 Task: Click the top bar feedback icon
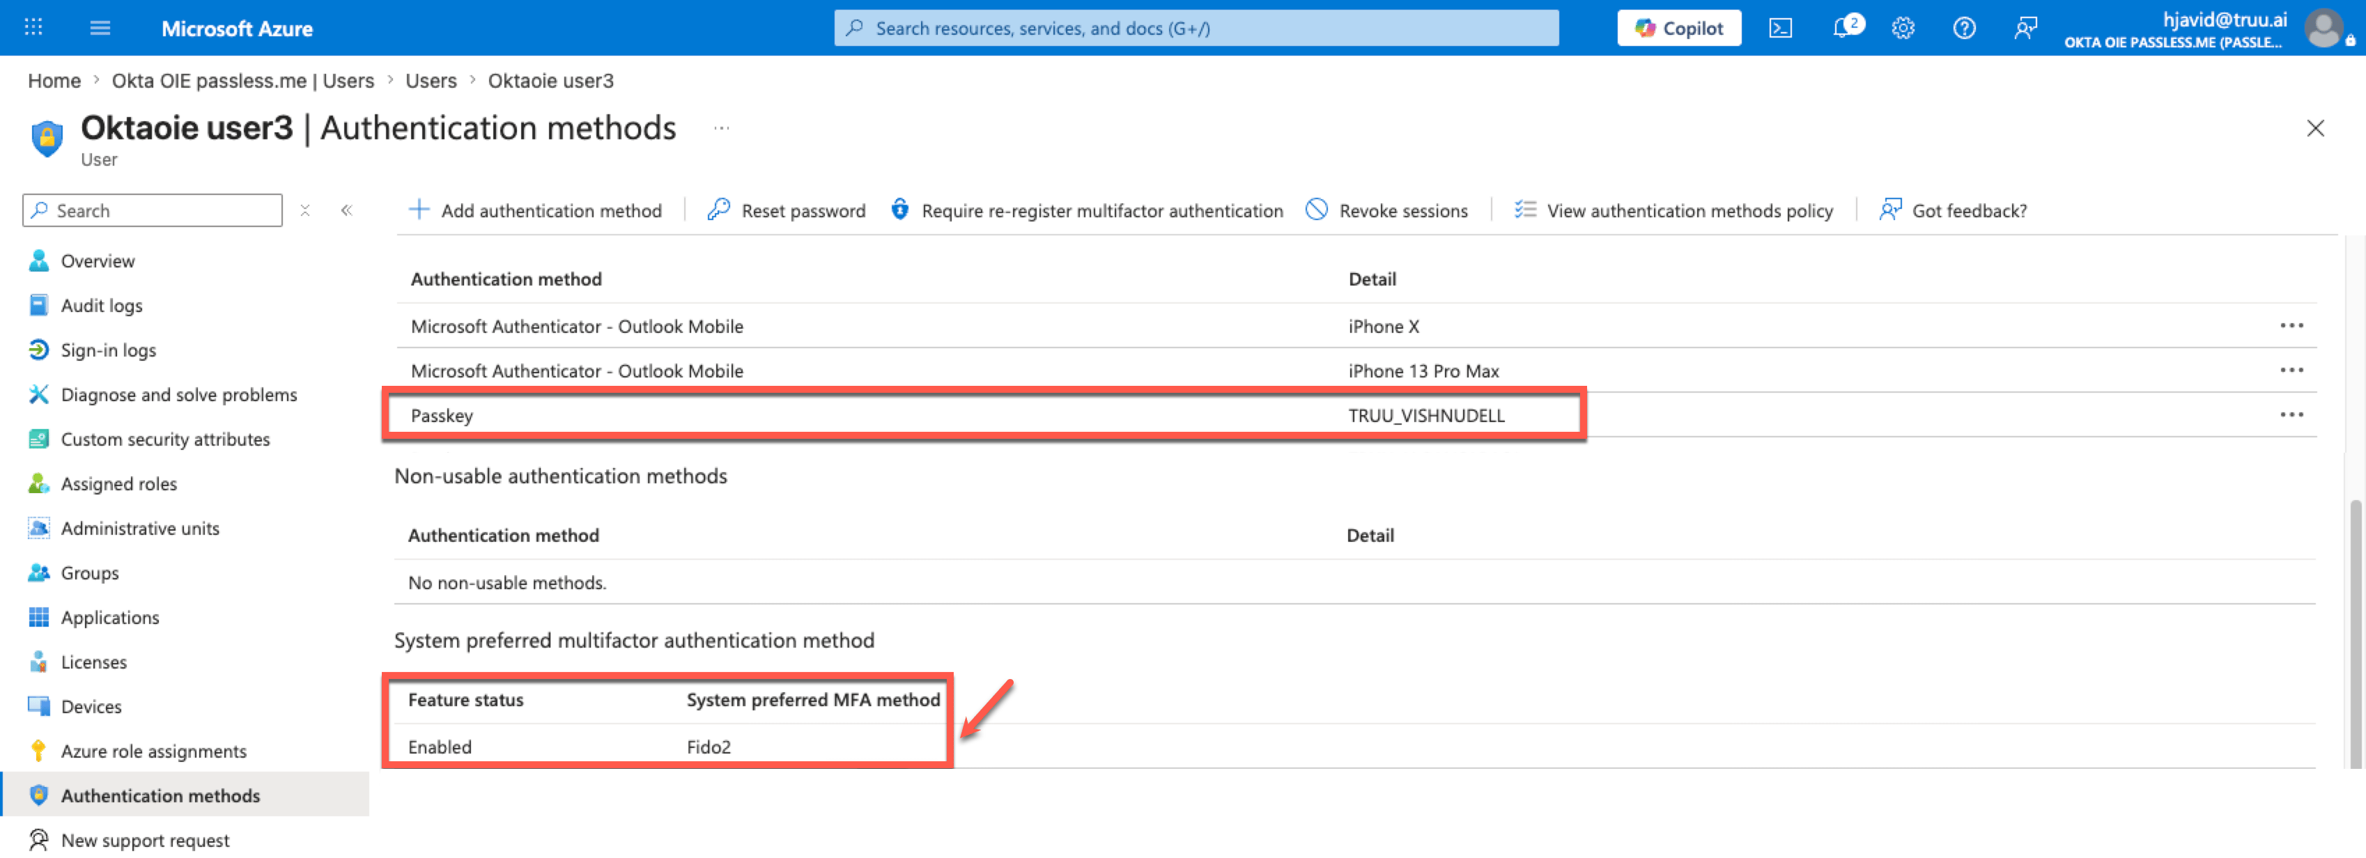click(2025, 28)
